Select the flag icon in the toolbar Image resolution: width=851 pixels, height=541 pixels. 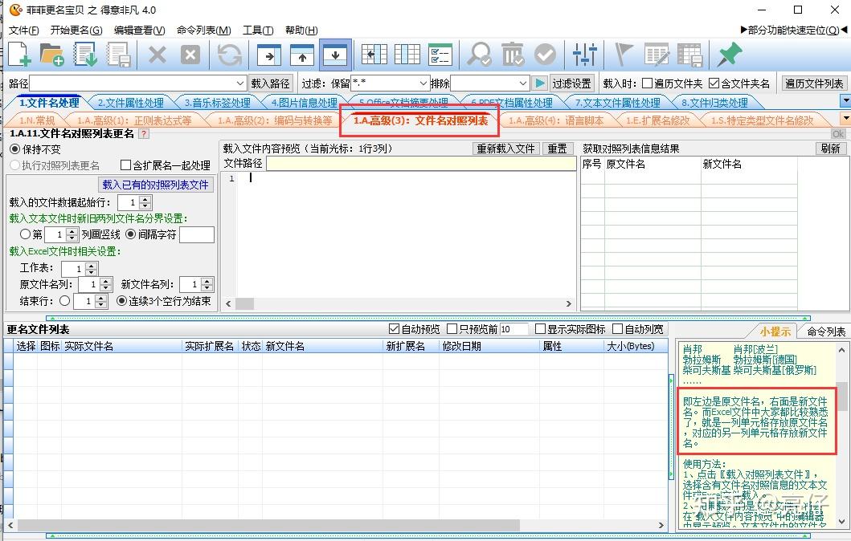(623, 54)
